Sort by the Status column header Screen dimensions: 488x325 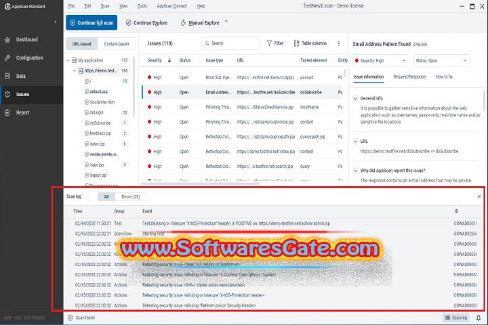click(185, 60)
